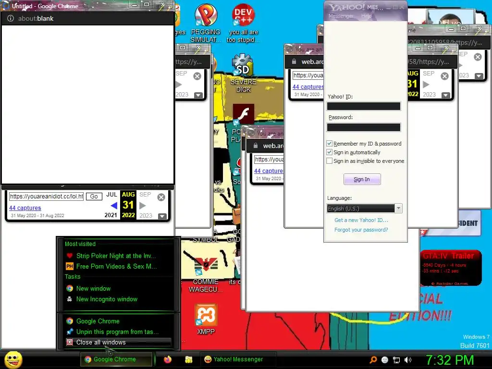
Task: Click the magnifier icon in the system tray
Action: click(x=373, y=359)
